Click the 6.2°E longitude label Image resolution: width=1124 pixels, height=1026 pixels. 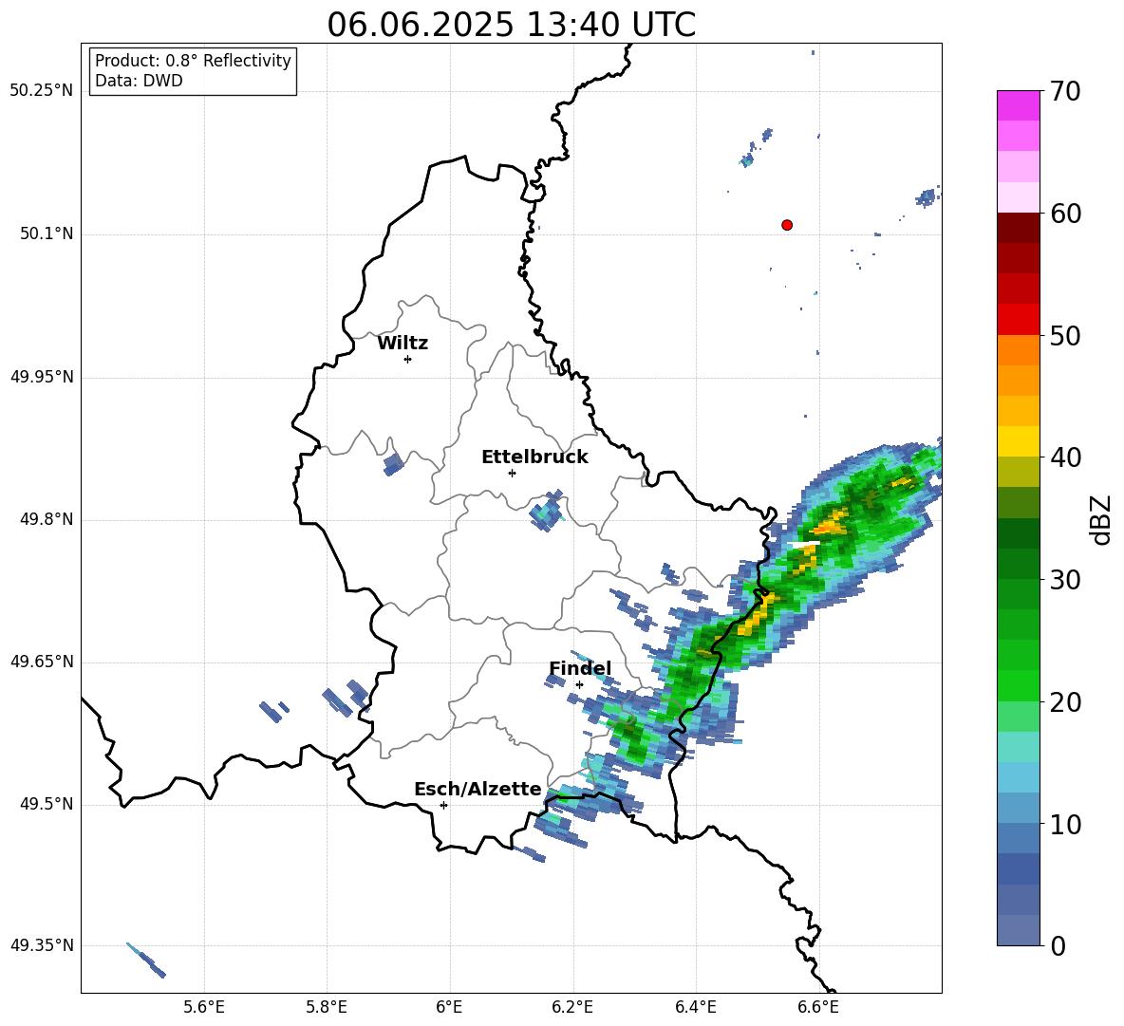(572, 1008)
